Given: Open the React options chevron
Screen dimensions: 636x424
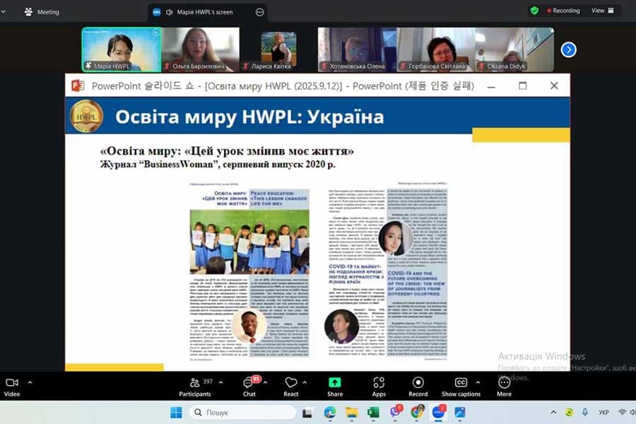Looking at the screenshot, I should (306, 382).
